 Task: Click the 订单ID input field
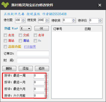point(33,53)
